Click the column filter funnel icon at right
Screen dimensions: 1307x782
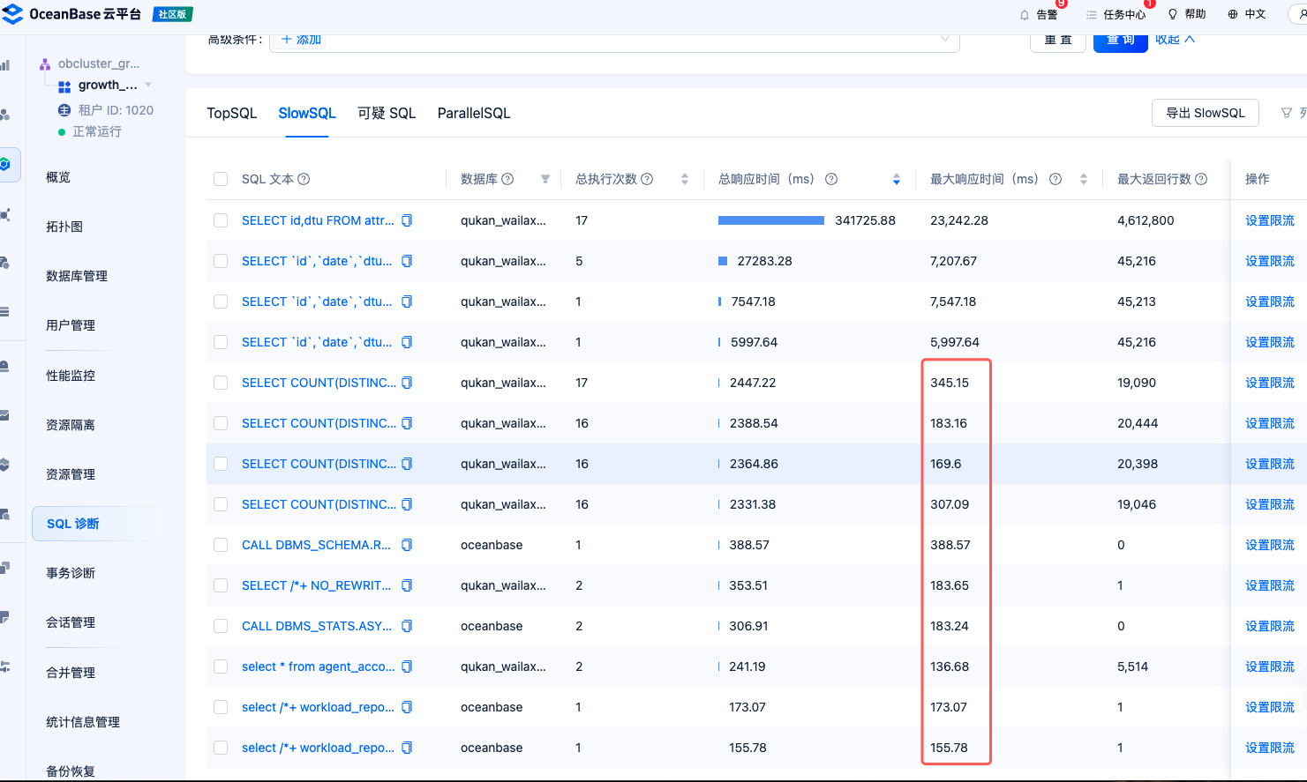click(x=1287, y=113)
